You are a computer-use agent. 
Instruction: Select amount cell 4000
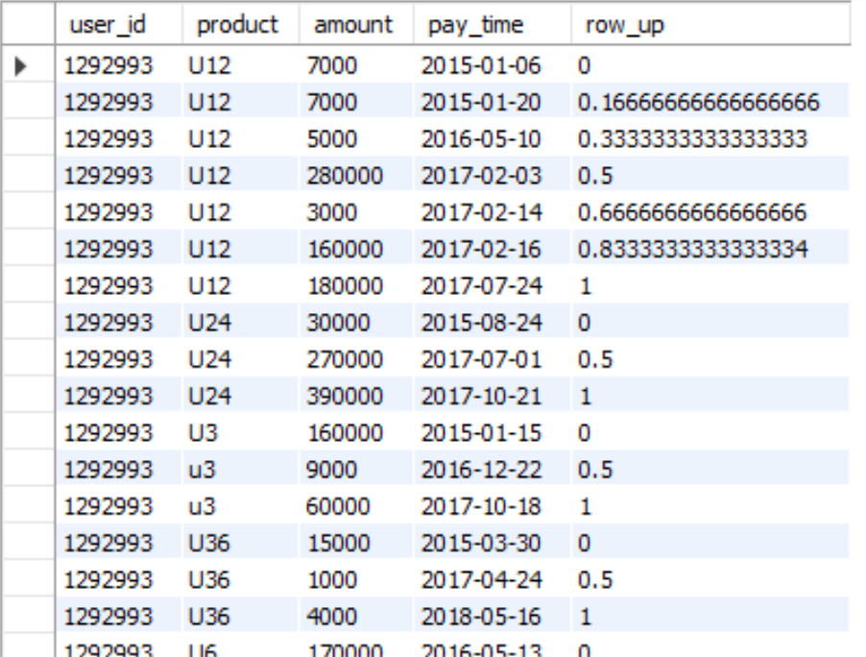pos(355,617)
